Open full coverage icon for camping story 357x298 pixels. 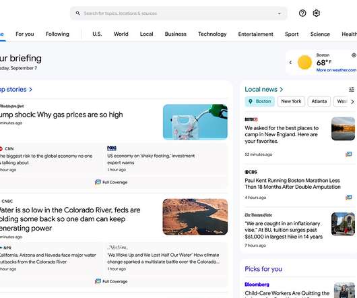point(348,154)
